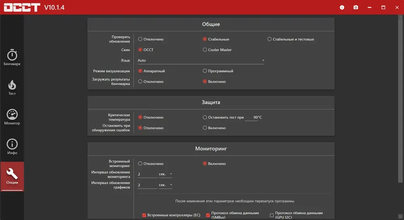Viewport: 404px width, 220px height.
Task: Open graph interval units dropdown
Action: coord(165,185)
